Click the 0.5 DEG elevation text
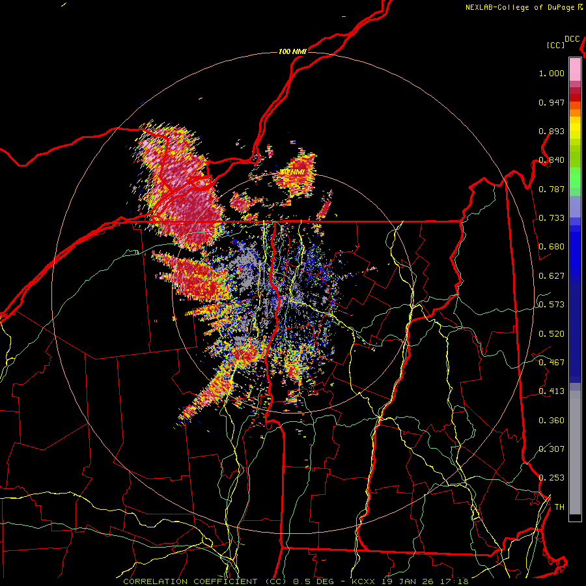This screenshot has height=586, width=586. [x=313, y=581]
